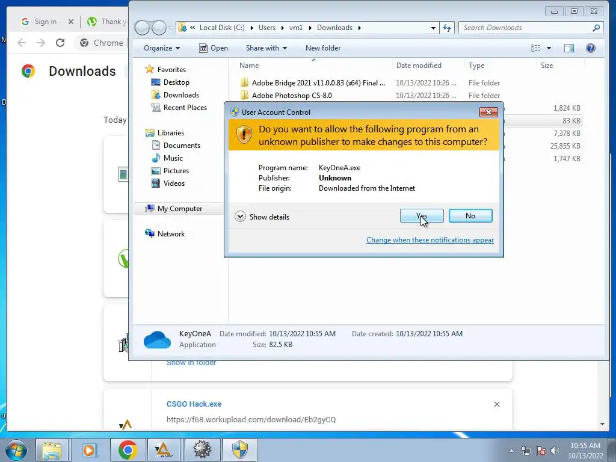Image resolution: width=616 pixels, height=462 pixels.
Task: Click the Explorer back navigation button
Action: [x=142, y=28]
